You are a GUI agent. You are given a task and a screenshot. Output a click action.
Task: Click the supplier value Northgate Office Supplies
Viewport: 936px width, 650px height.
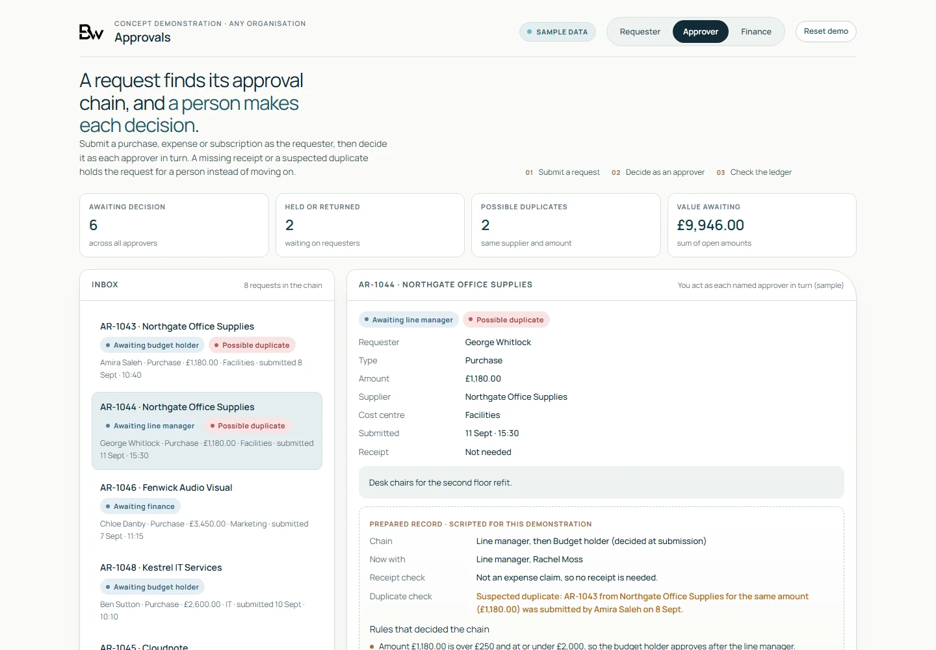click(x=516, y=397)
